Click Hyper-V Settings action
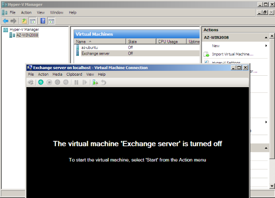Viewport: 275px width, 198px height. click(226, 62)
